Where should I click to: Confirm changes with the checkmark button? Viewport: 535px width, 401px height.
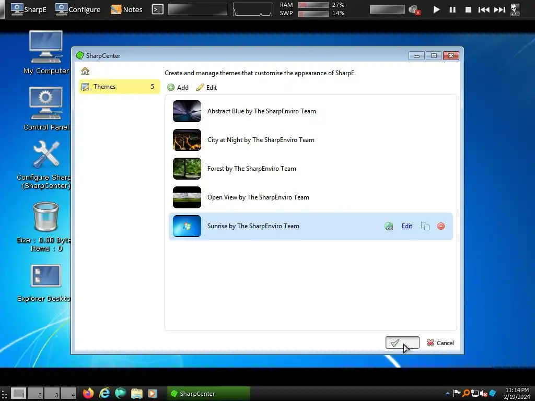(x=402, y=343)
